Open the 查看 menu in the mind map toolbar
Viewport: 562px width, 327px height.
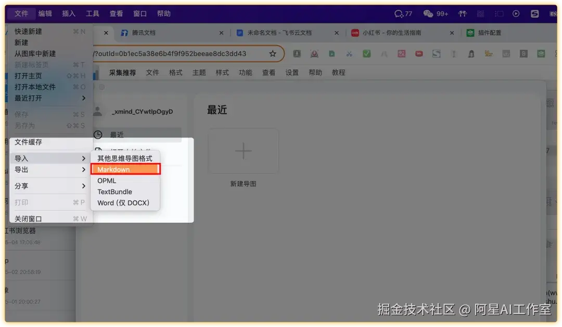point(269,73)
